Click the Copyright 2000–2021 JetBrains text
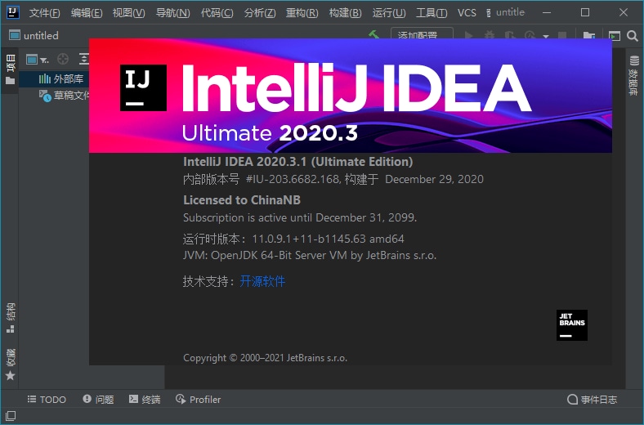Image resolution: width=644 pixels, height=425 pixels. click(265, 358)
